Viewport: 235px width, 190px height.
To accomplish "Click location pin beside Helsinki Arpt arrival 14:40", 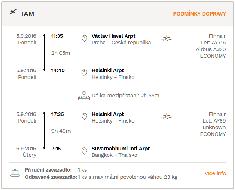I will click(84, 73).
